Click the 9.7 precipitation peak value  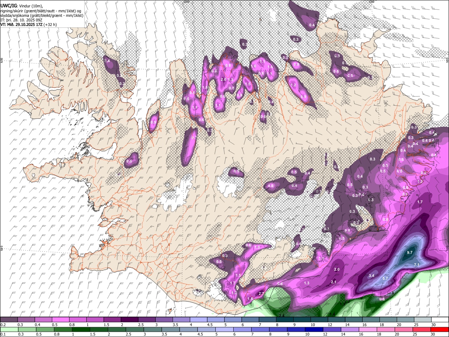tap(410, 253)
